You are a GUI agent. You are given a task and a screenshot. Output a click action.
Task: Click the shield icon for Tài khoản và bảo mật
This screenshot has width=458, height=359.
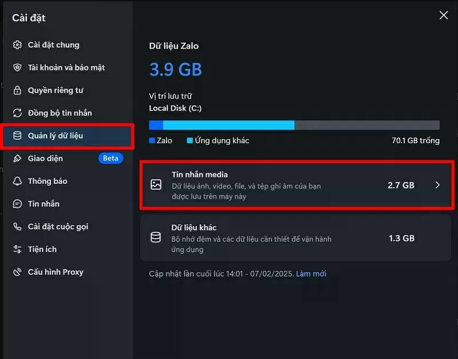(x=17, y=68)
